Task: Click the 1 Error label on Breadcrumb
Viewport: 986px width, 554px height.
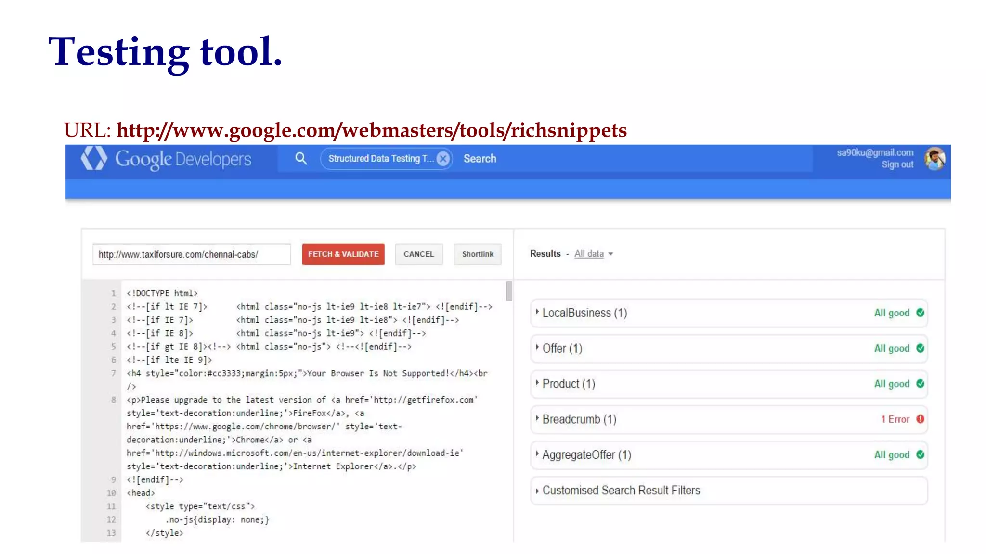Action: (x=895, y=419)
